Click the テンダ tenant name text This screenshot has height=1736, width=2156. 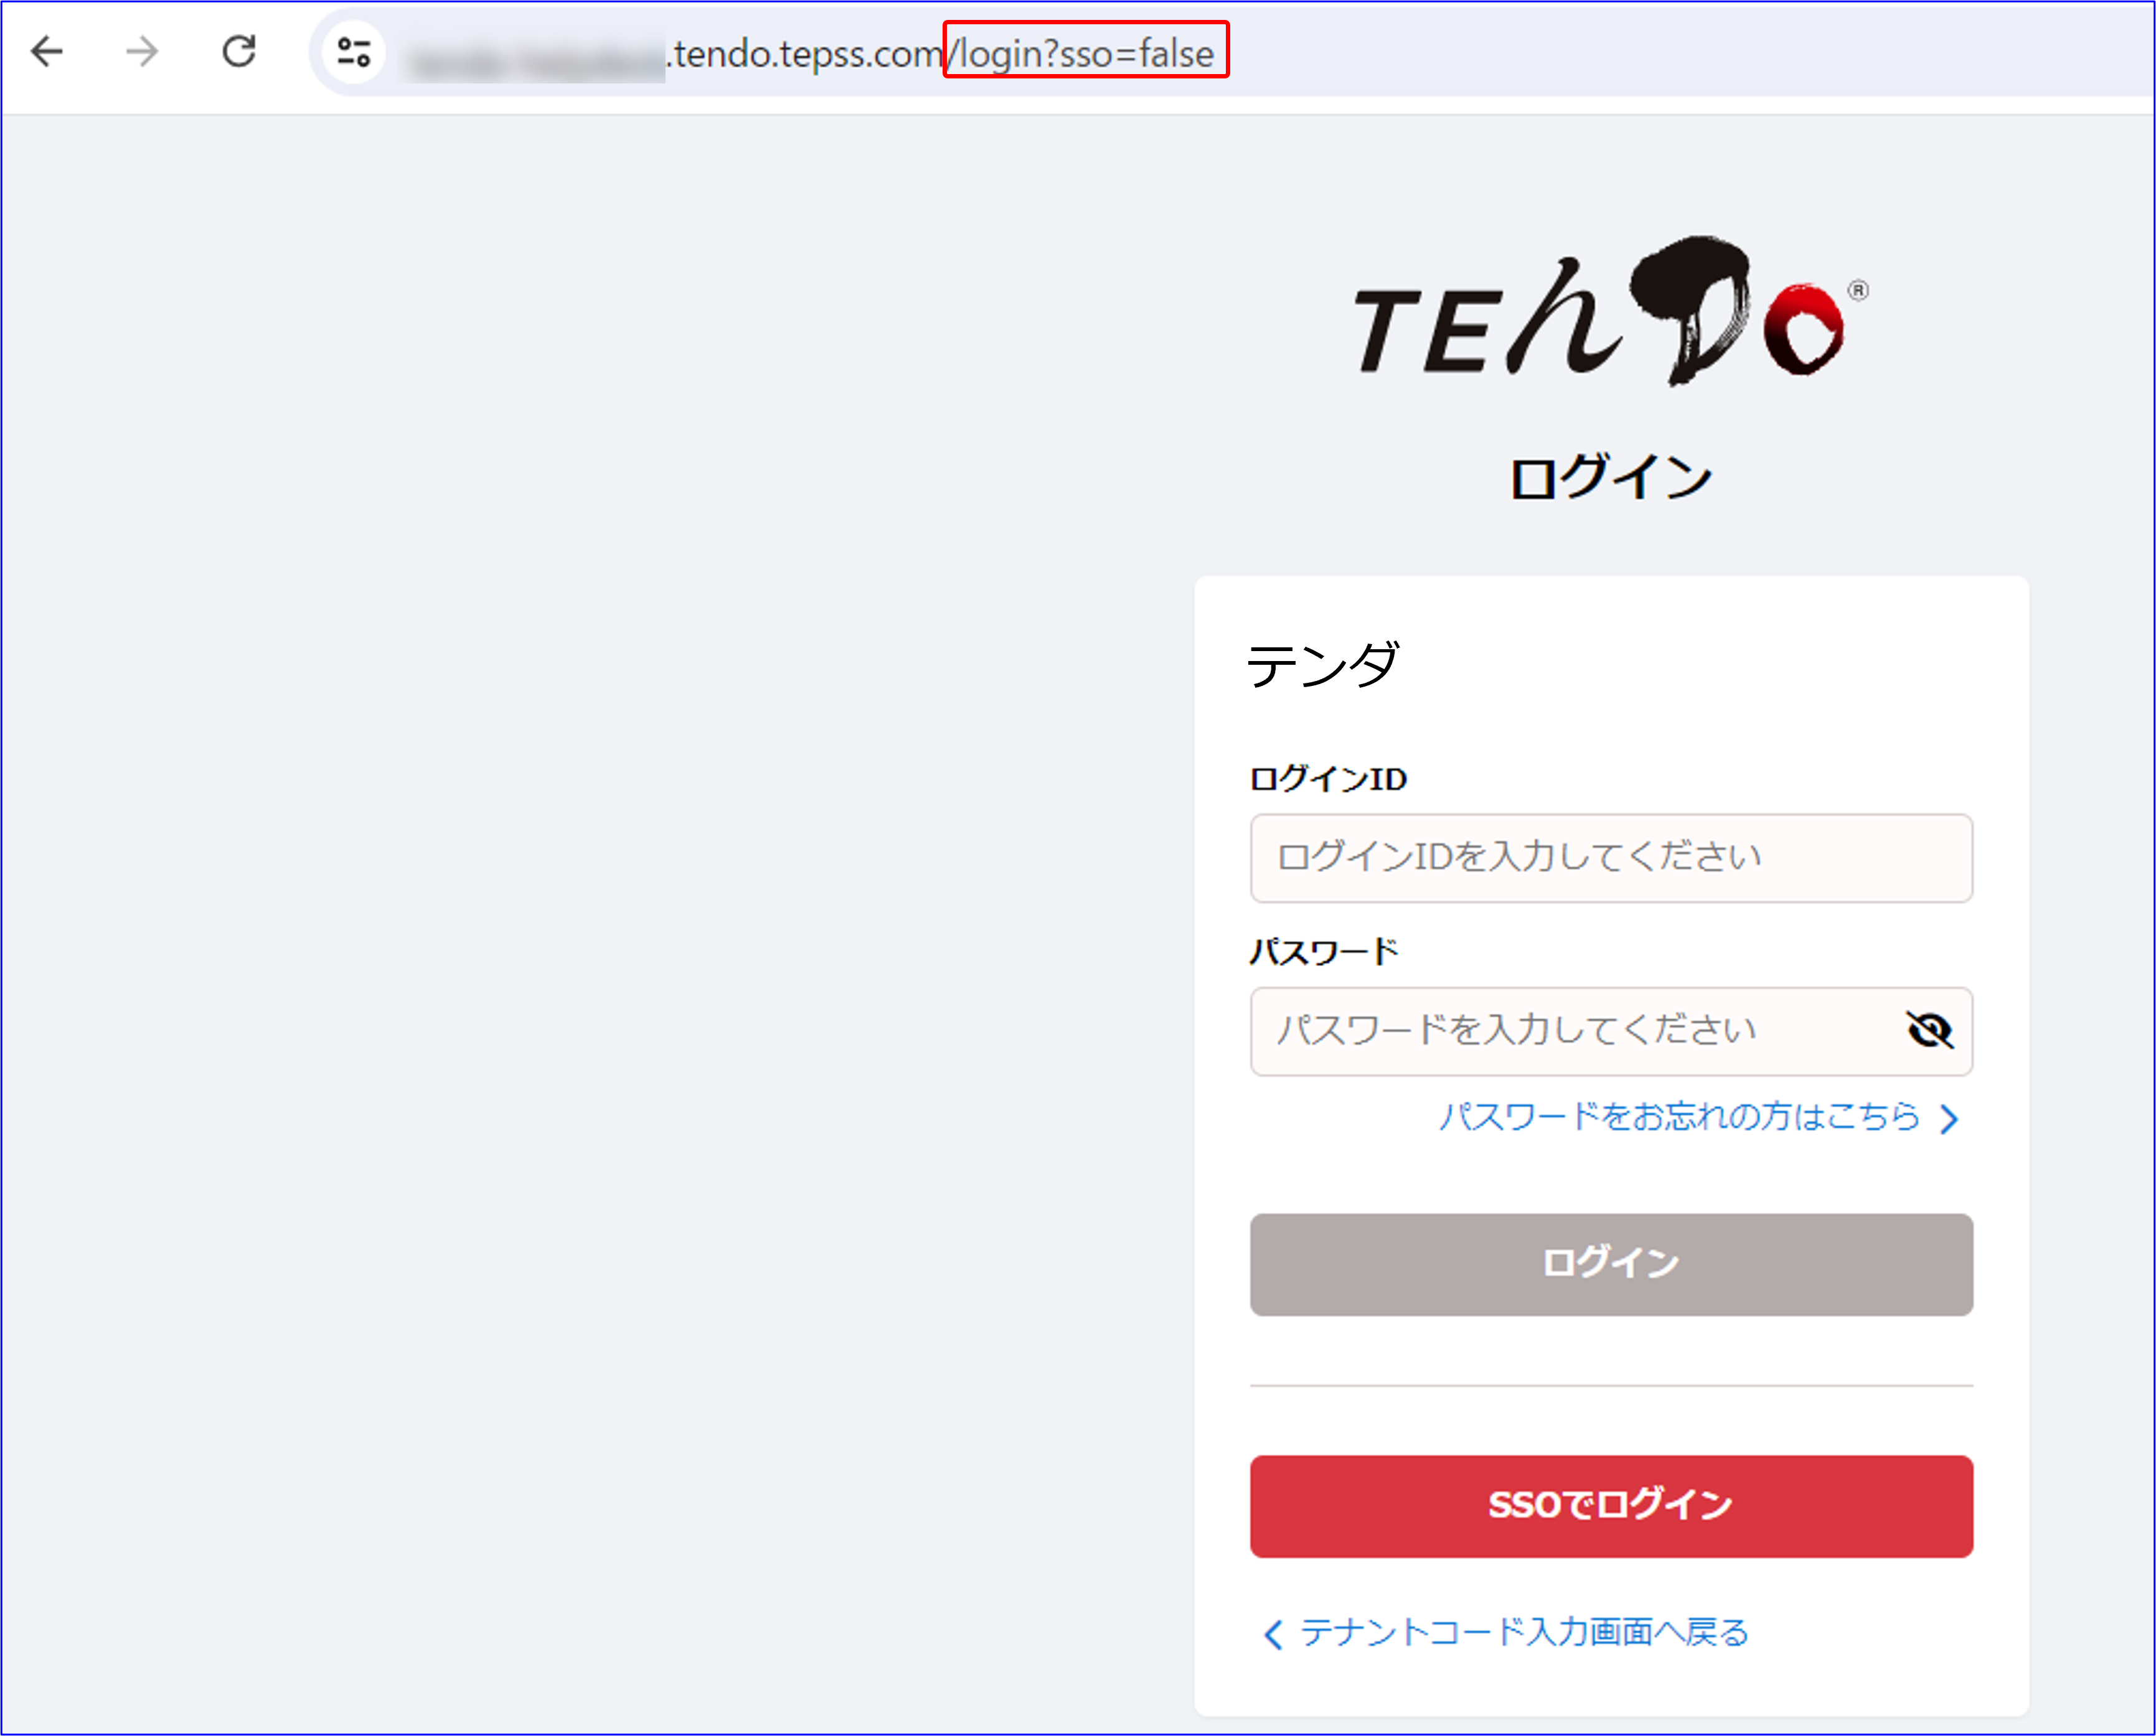(1323, 665)
